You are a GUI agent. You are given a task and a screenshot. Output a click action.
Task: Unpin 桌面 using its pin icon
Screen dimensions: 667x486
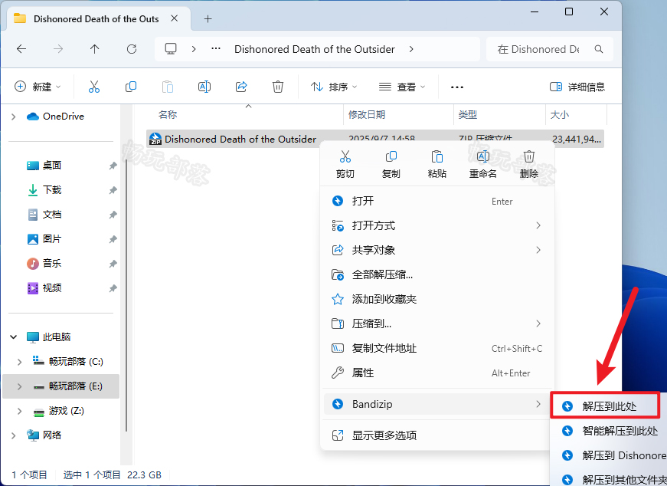[113, 166]
